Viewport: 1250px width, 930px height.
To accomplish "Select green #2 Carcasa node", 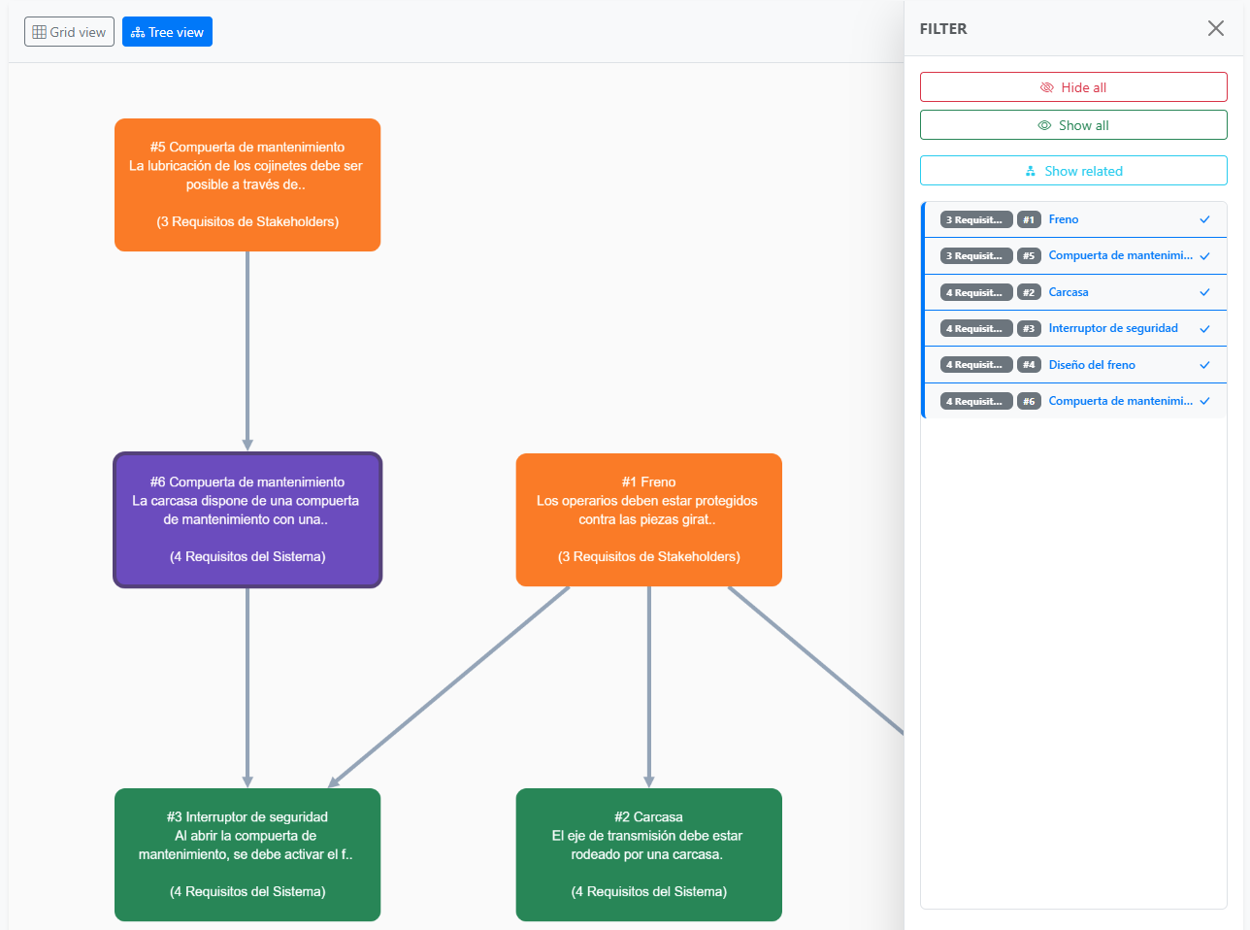I will coord(648,854).
